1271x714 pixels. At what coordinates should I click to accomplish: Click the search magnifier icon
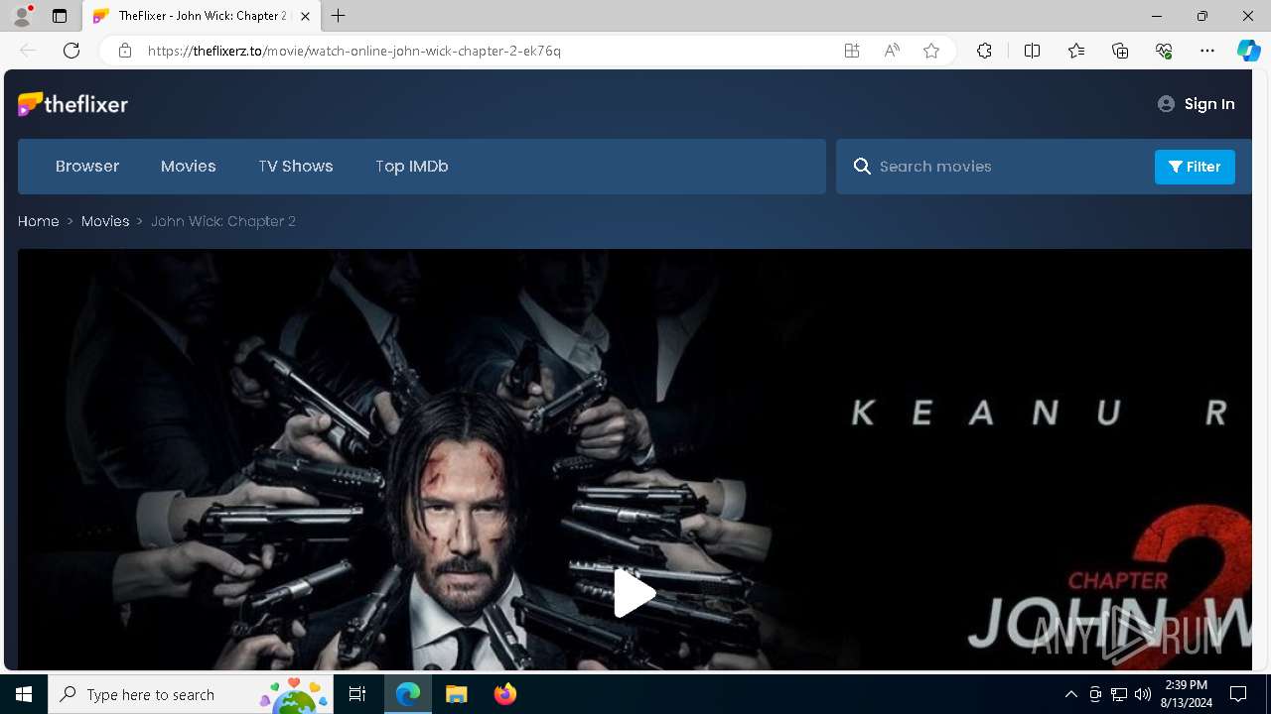tap(862, 167)
